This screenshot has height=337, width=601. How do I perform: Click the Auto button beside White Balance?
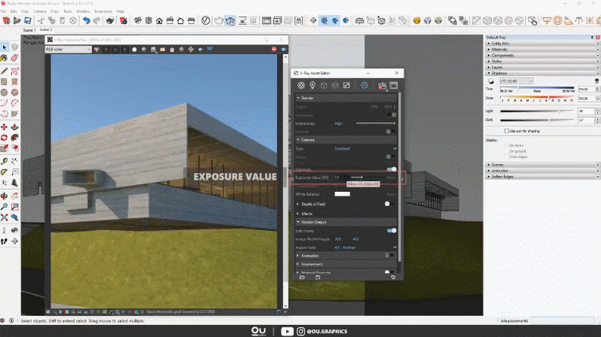391,194
